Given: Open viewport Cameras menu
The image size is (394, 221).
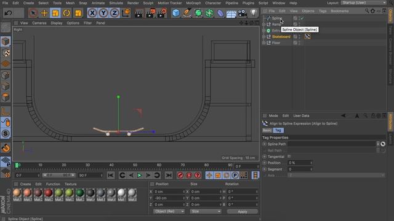Looking at the screenshot, I should click(39, 23).
